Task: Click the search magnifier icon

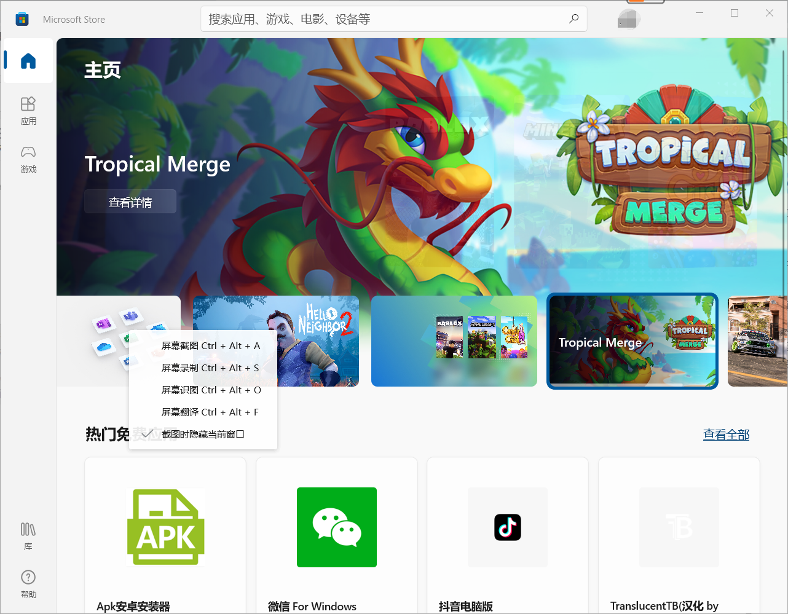Action: pyautogui.click(x=573, y=19)
